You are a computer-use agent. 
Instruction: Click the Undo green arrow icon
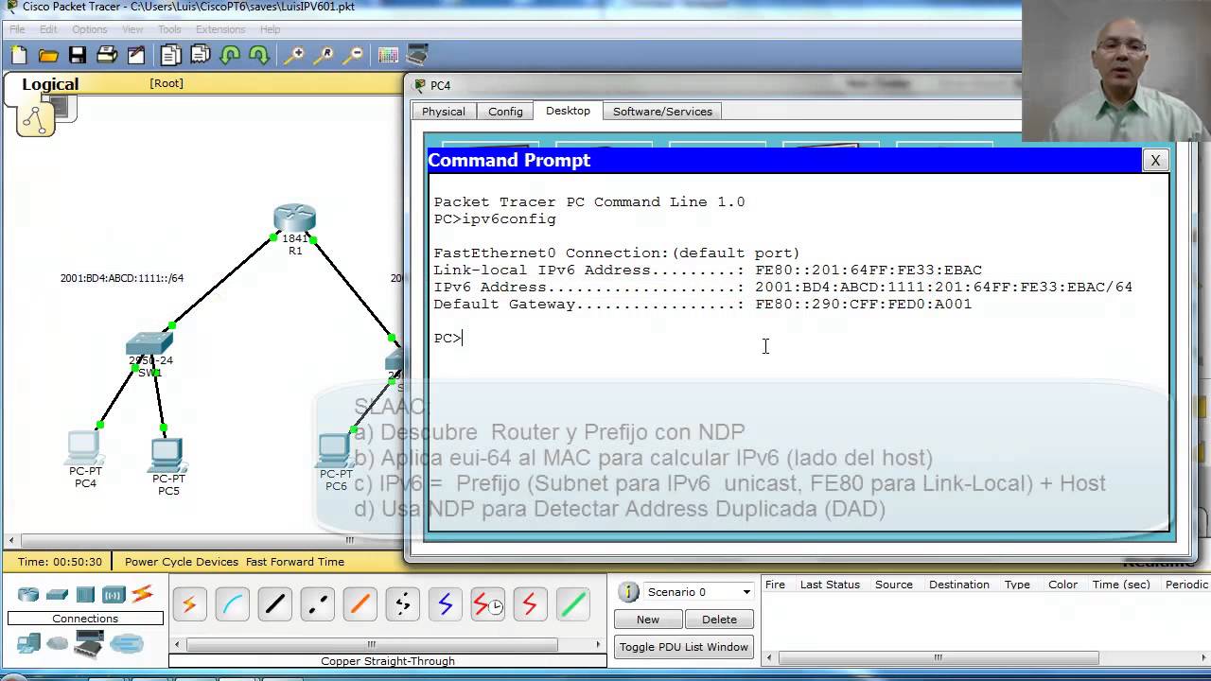pos(230,56)
